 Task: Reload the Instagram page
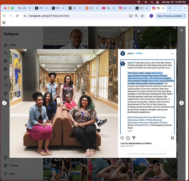[17, 16]
